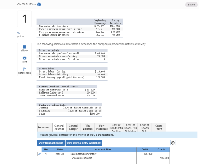Click the Account Title column header
Screen dimensions: 199x165
(x=103, y=150)
